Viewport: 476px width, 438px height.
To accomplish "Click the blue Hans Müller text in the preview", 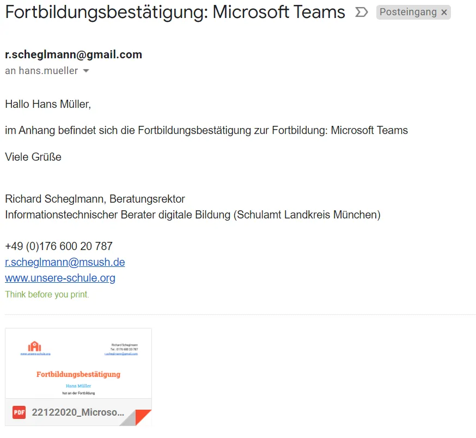I will click(78, 386).
